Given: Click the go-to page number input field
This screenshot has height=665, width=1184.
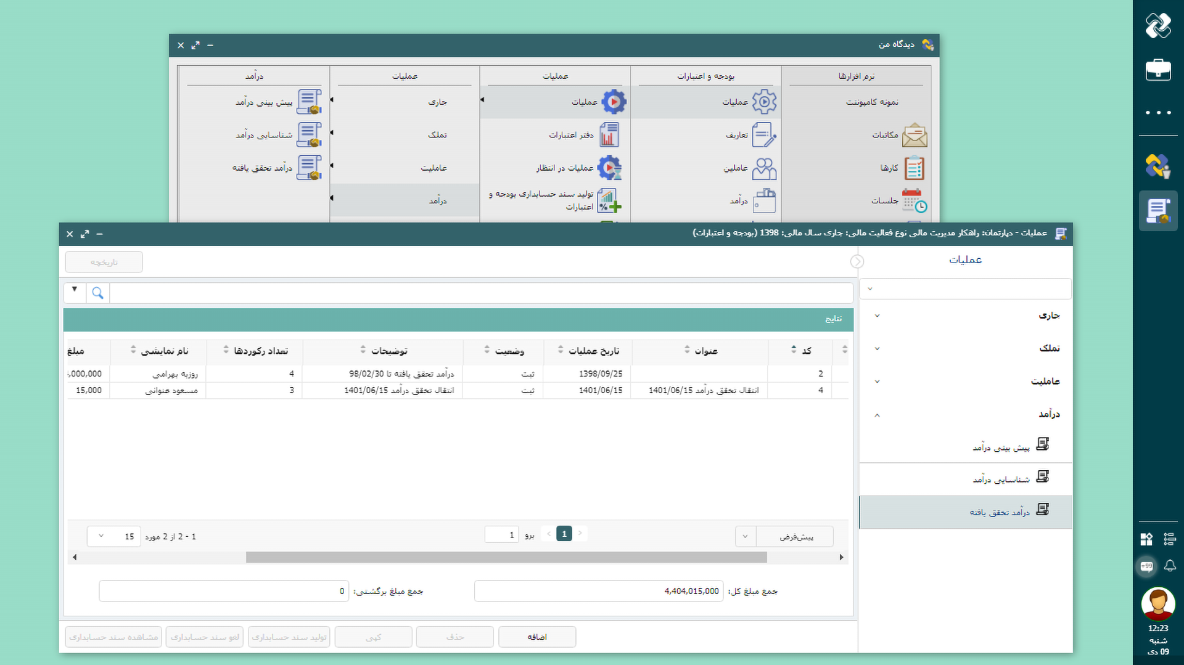Looking at the screenshot, I should pyautogui.click(x=501, y=534).
